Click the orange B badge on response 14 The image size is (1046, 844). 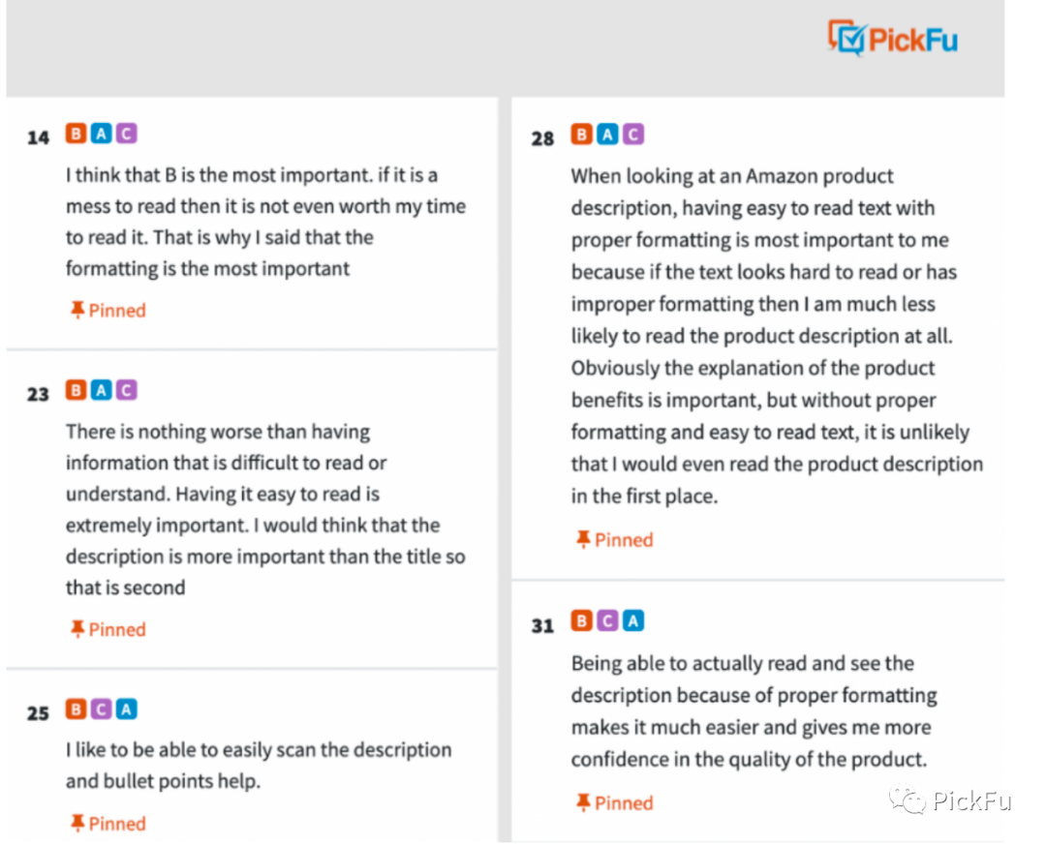77,134
